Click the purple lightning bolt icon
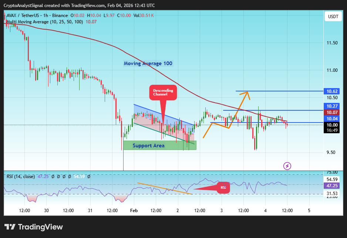 pos(287,166)
